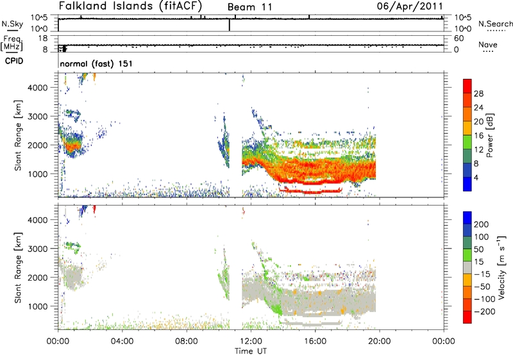Select the "3000" tick in the power panel

coord(38,117)
